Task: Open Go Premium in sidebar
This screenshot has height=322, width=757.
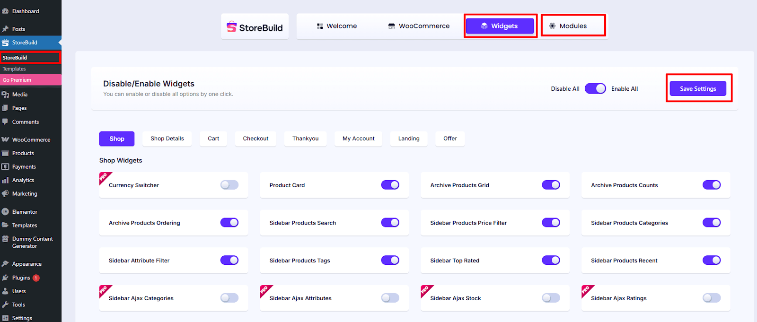Action: tap(31, 80)
